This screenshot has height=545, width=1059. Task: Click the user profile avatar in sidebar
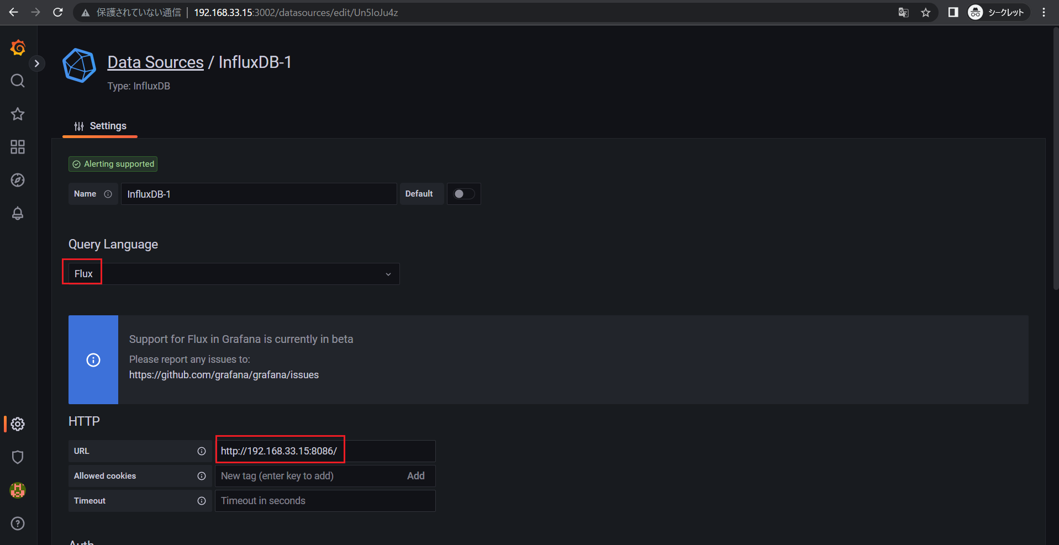(x=18, y=490)
